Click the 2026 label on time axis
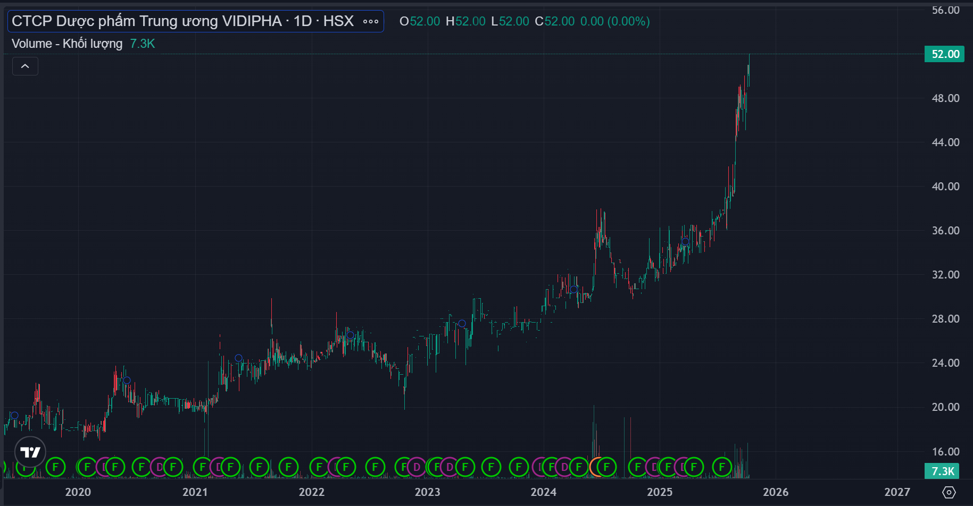Viewport: 973px width, 506px height. (x=775, y=492)
